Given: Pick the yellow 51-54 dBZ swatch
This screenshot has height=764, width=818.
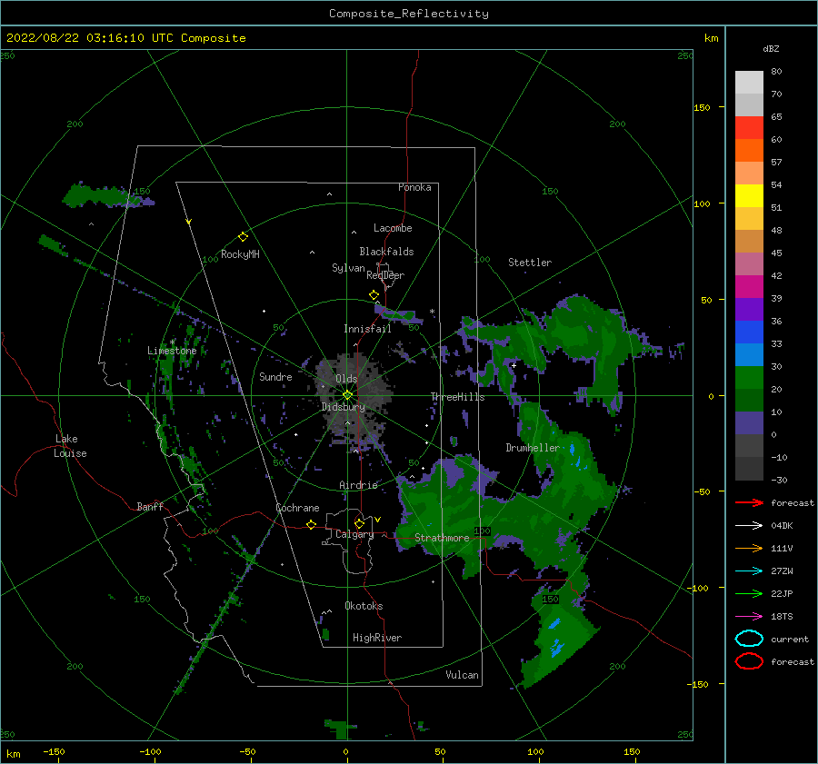Looking at the screenshot, I should point(749,196).
